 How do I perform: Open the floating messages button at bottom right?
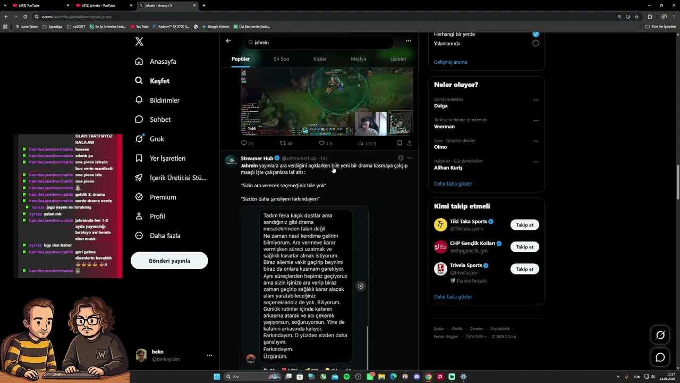[660, 357]
